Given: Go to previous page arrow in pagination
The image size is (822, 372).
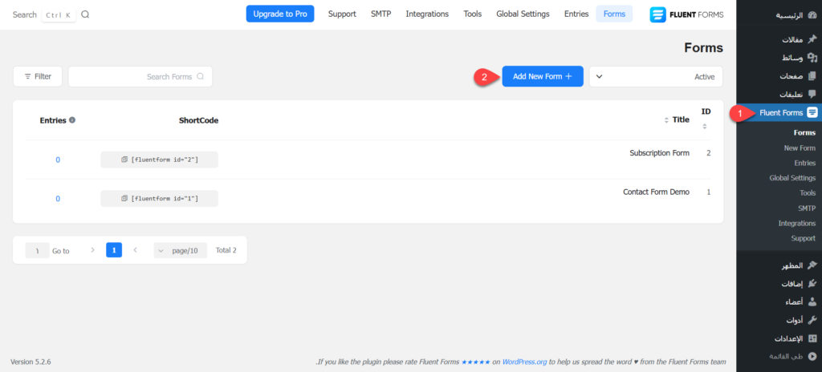Looking at the screenshot, I should (x=135, y=250).
